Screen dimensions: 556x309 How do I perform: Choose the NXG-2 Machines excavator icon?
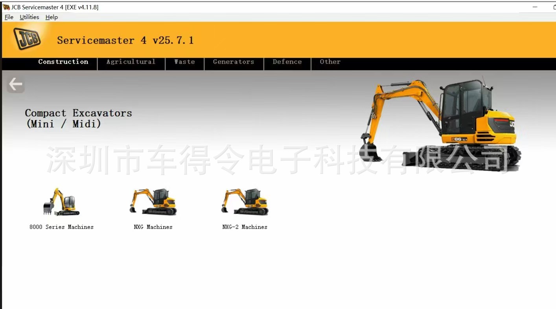pyautogui.click(x=245, y=202)
